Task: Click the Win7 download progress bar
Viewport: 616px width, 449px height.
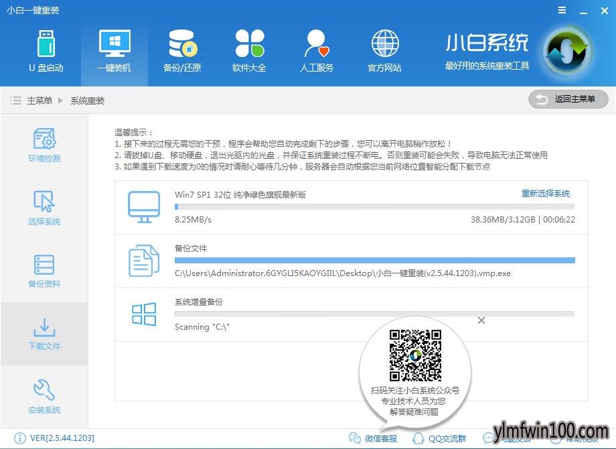Action: click(x=374, y=206)
